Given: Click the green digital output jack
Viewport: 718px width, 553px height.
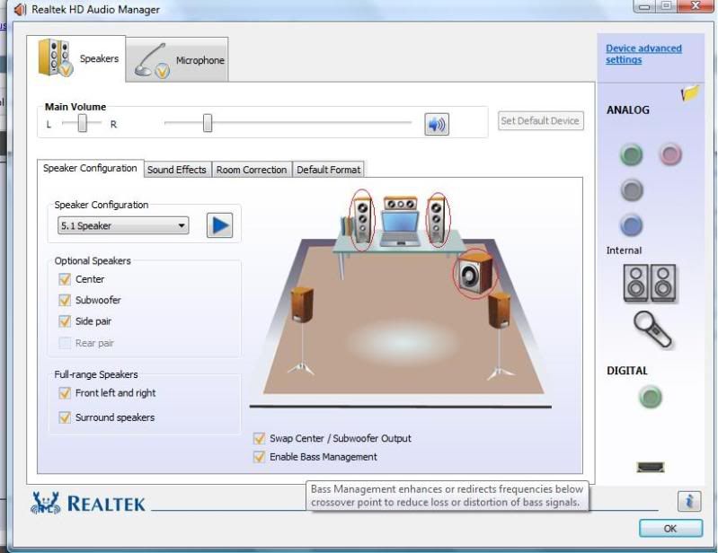Looking at the screenshot, I should point(651,397).
